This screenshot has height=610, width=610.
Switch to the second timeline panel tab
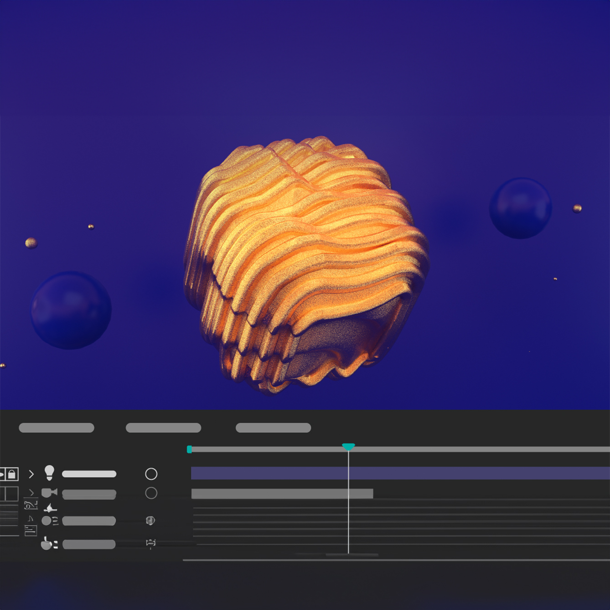coord(163,428)
